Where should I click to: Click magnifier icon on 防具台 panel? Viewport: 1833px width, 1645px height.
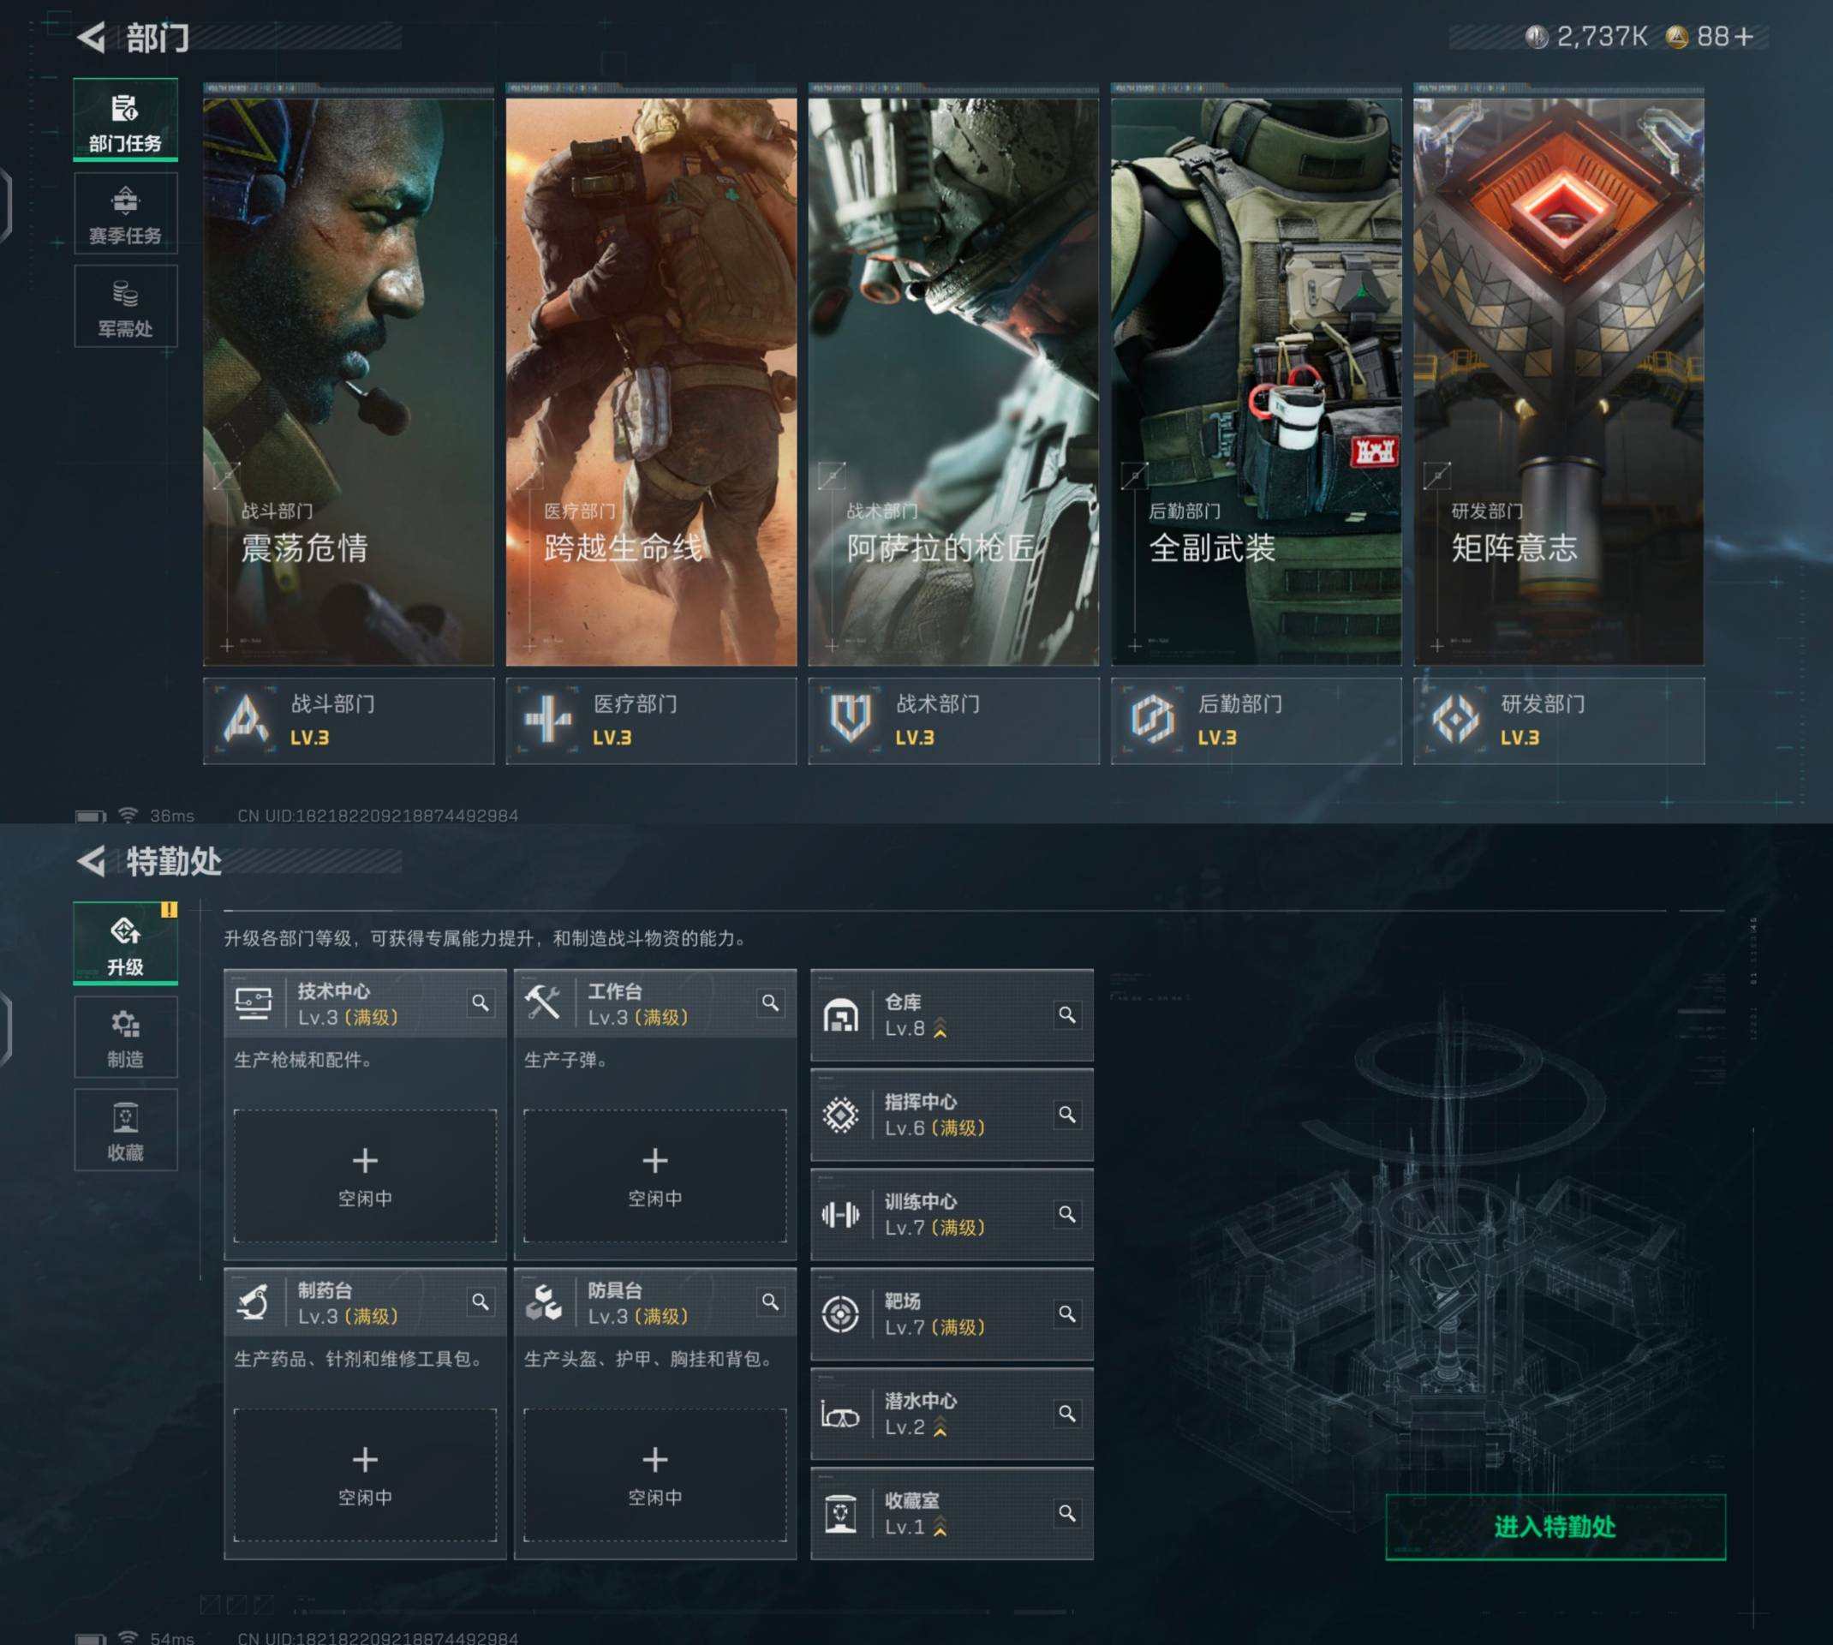point(771,1301)
